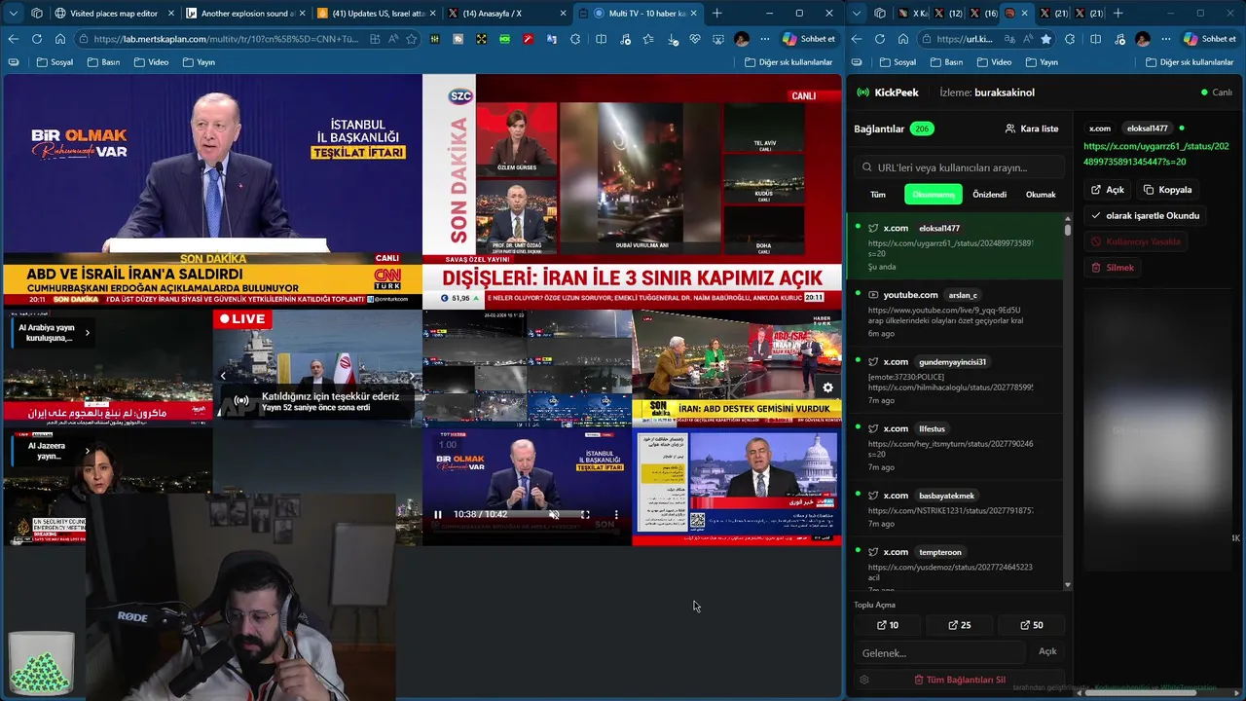The image size is (1246, 701).
Task: Open downloads icon in left browser toolbar
Action: pos(673,39)
